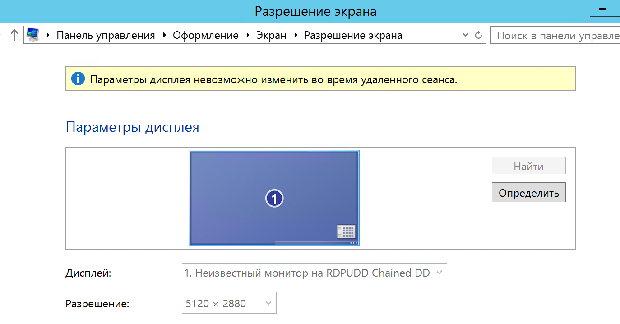The height and width of the screenshot is (324, 620).
Task: Expand arrow before Экран breadcrumb
Action: (x=248, y=35)
